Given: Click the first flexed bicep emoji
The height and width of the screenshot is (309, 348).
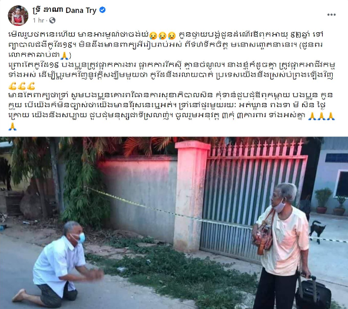Looking at the screenshot, I should pyautogui.click(x=12, y=85).
